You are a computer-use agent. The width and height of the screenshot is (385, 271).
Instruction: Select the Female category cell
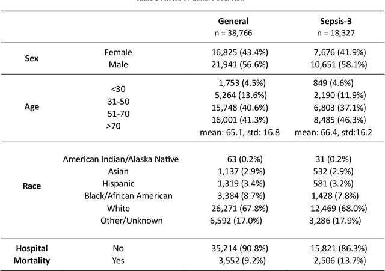point(118,53)
